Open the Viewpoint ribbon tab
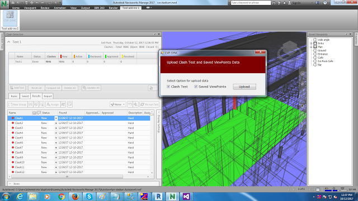This screenshot has width=358, height=201. coord(30,8)
